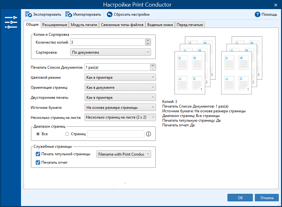The width and height of the screenshot is (282, 207).
Task: Click the page range text field
Action: click(116, 134)
